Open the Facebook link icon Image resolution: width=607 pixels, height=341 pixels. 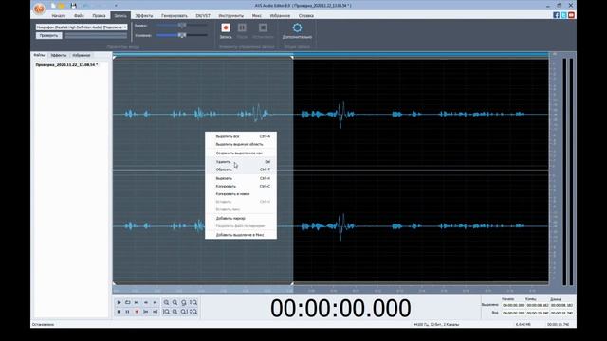[x=557, y=15]
